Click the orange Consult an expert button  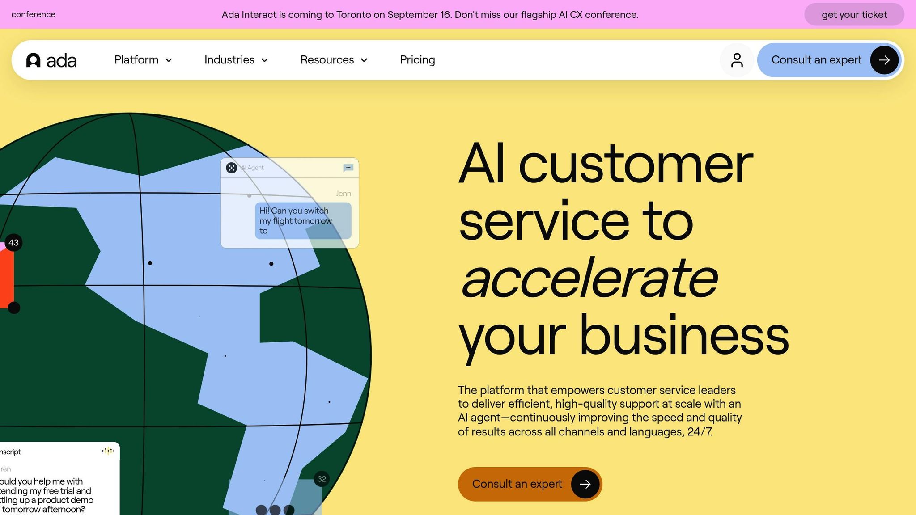pyautogui.click(x=530, y=484)
